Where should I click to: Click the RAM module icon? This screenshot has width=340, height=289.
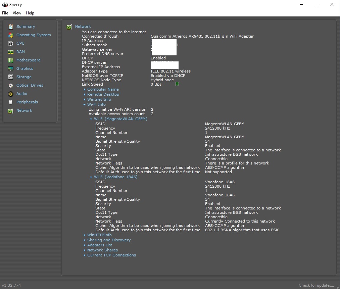(11, 52)
